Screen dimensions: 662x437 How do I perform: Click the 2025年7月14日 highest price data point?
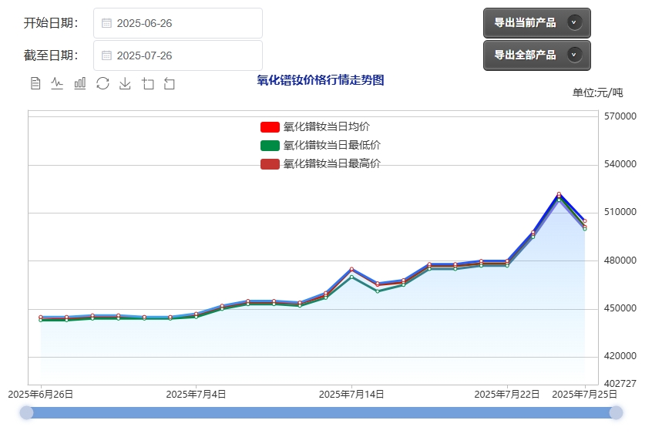(x=351, y=269)
